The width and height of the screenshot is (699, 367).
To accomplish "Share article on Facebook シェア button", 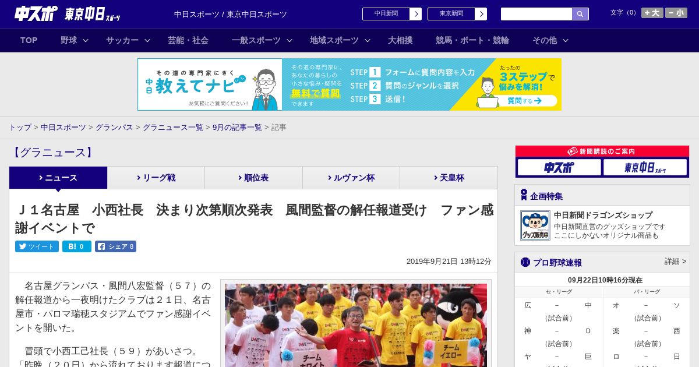I will tap(115, 246).
